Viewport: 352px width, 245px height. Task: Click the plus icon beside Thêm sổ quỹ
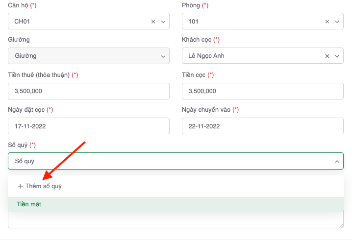[x=20, y=186]
